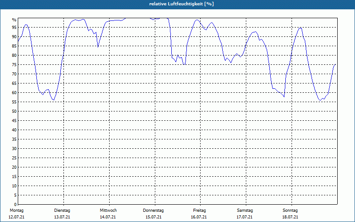Click the 90 y-axis label
The width and height of the screenshot is (355, 222).
(x=14, y=37)
